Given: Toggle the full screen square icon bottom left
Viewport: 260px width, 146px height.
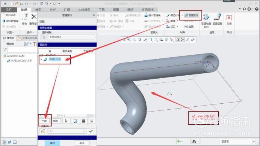Looking at the screenshot, I should point(15,142).
